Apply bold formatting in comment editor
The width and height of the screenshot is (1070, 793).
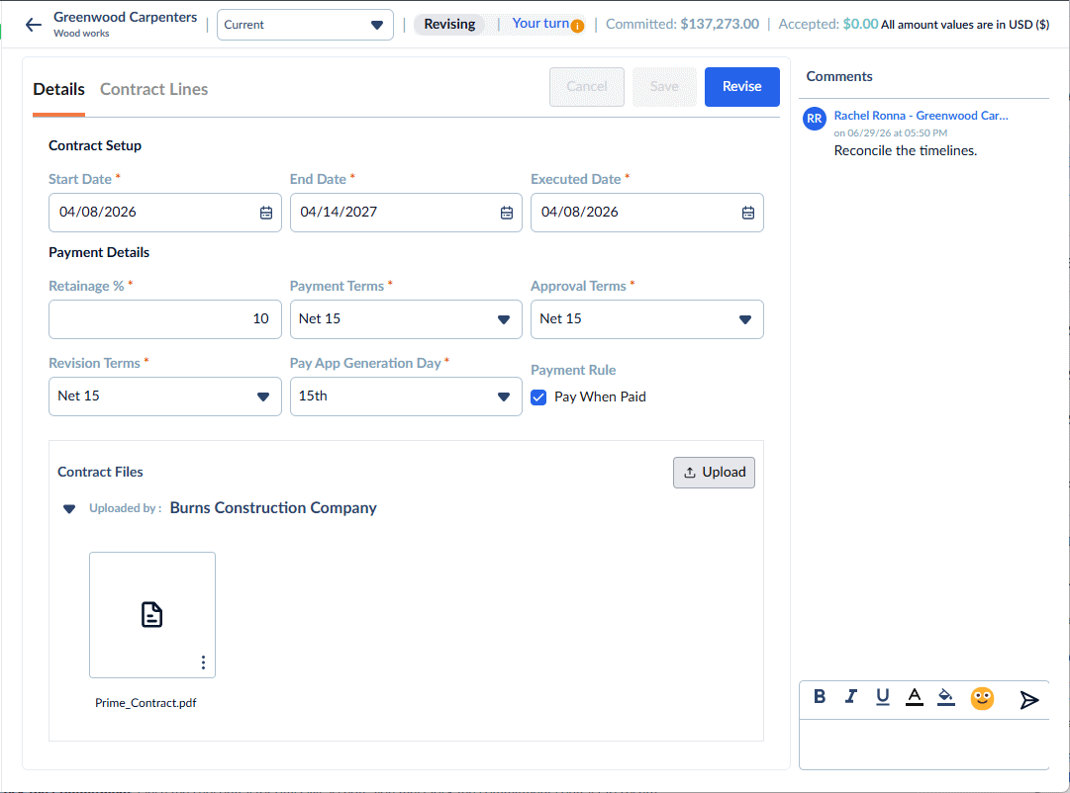(x=820, y=696)
